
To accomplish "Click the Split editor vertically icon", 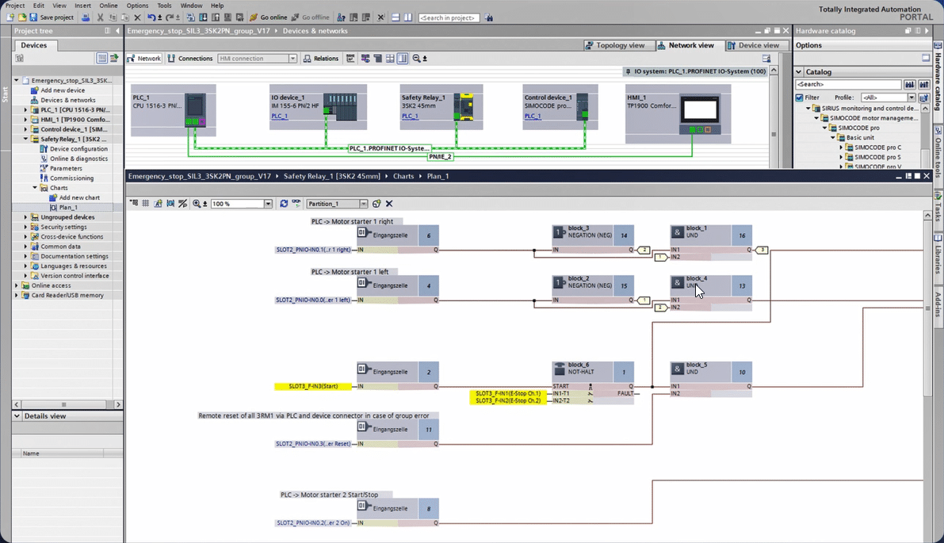I will point(408,17).
